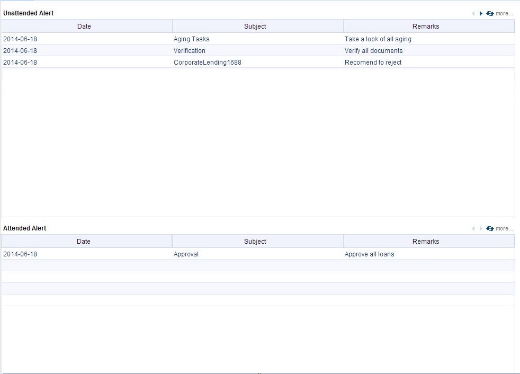Go to previous page of Attended Alert
Image resolution: width=520 pixels, height=374 pixels.
click(473, 229)
